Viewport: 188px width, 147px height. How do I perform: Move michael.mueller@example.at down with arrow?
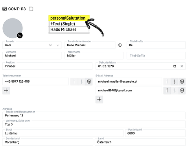coord(175,82)
